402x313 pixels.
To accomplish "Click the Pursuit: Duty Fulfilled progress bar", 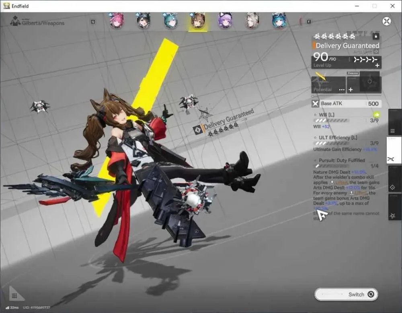I will point(331,166).
